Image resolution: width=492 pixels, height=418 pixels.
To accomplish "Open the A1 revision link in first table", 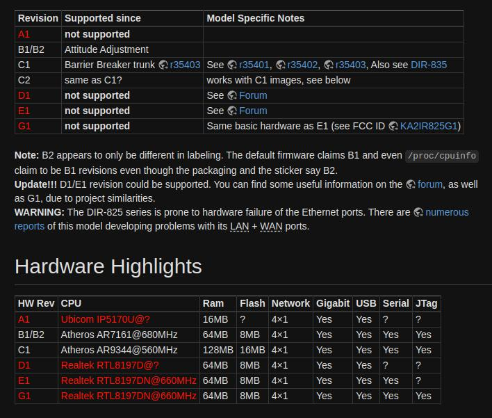I will click(24, 34).
